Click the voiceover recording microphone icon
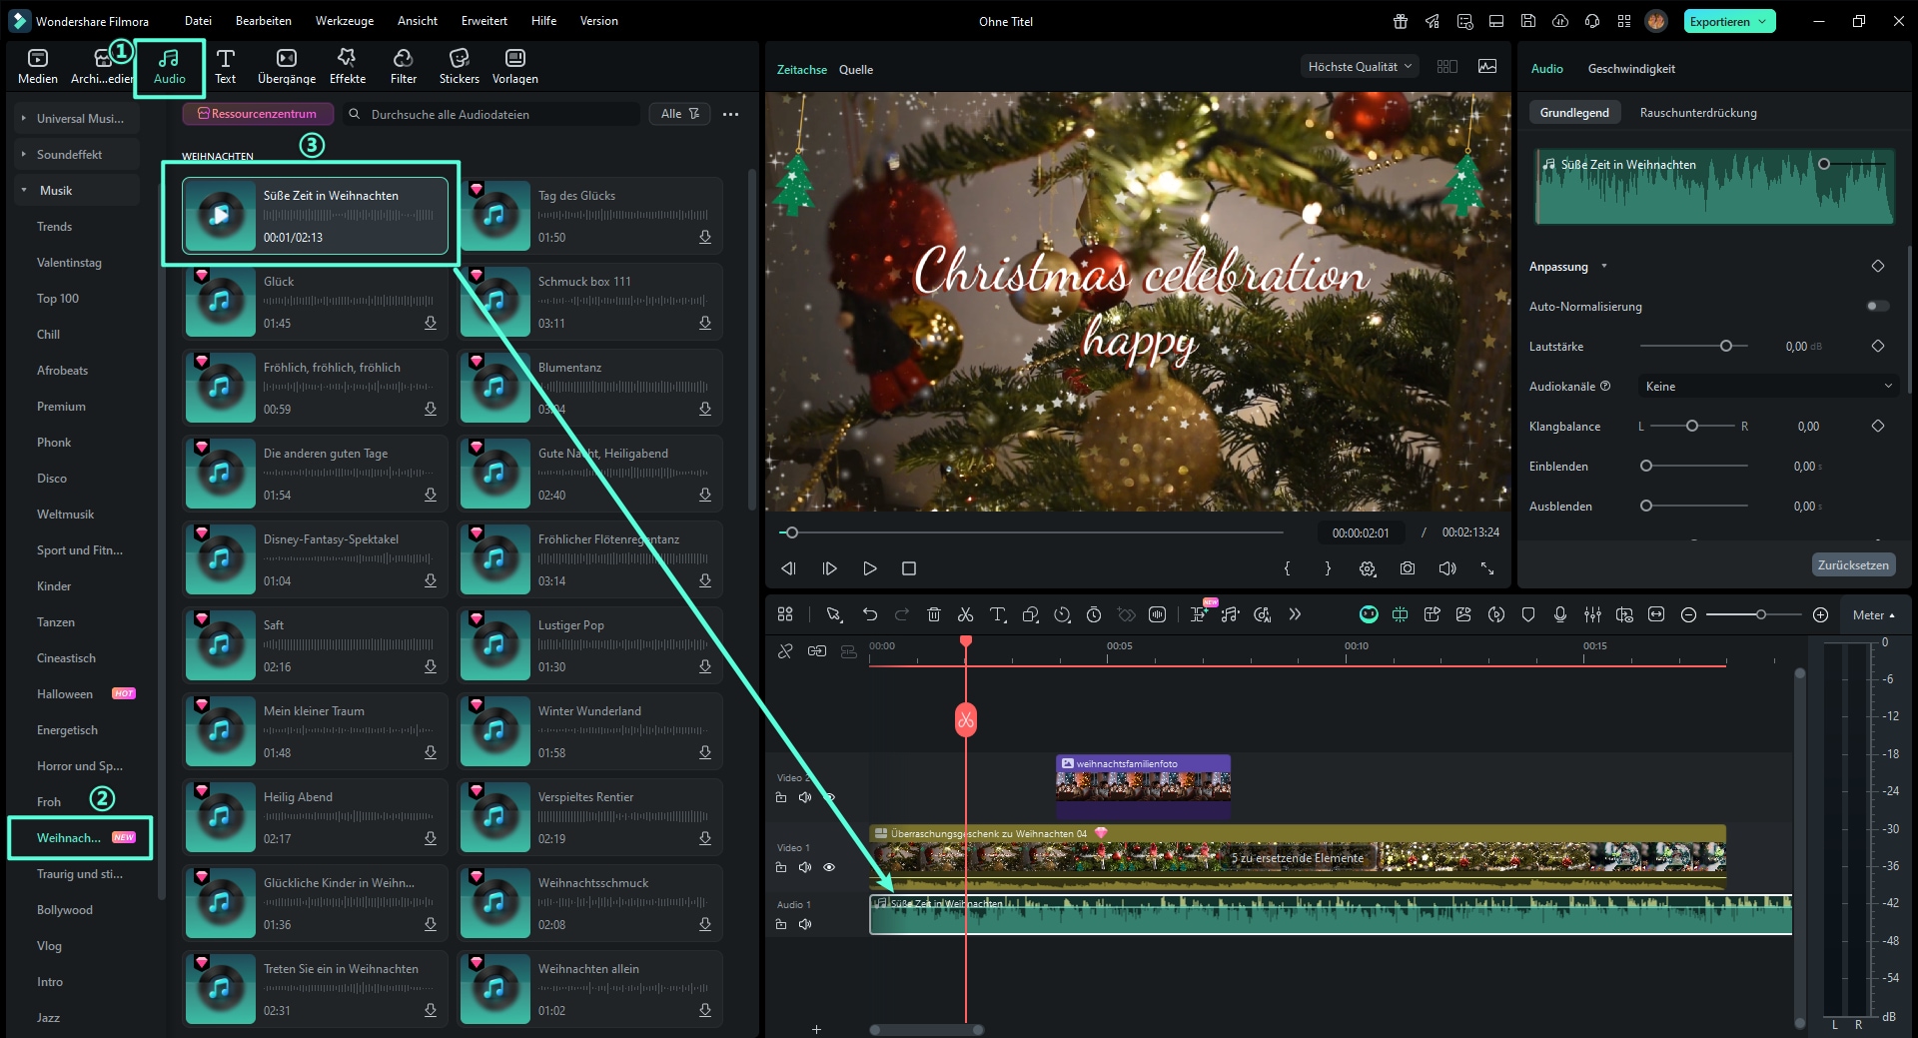This screenshot has height=1038, width=1918. 1560,614
